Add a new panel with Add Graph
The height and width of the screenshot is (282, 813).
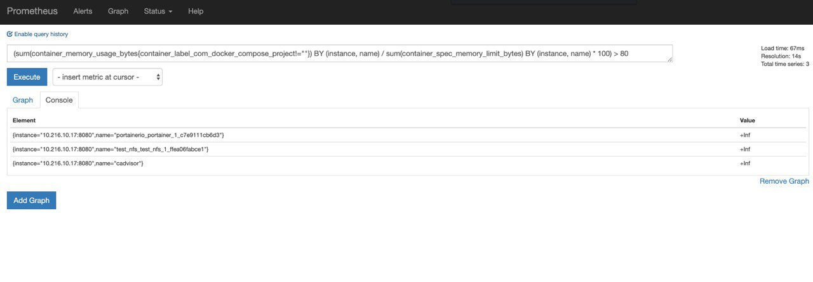point(32,200)
